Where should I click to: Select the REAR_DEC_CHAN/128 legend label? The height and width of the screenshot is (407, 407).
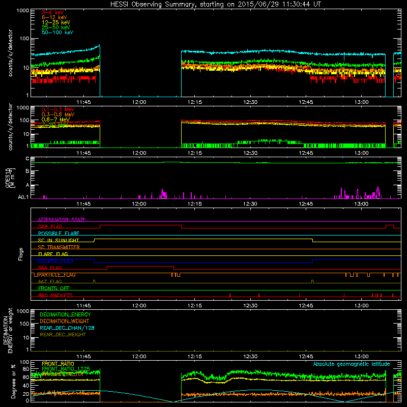pos(67,328)
